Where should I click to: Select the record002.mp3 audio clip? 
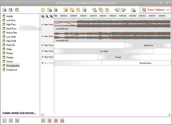(112, 25)
